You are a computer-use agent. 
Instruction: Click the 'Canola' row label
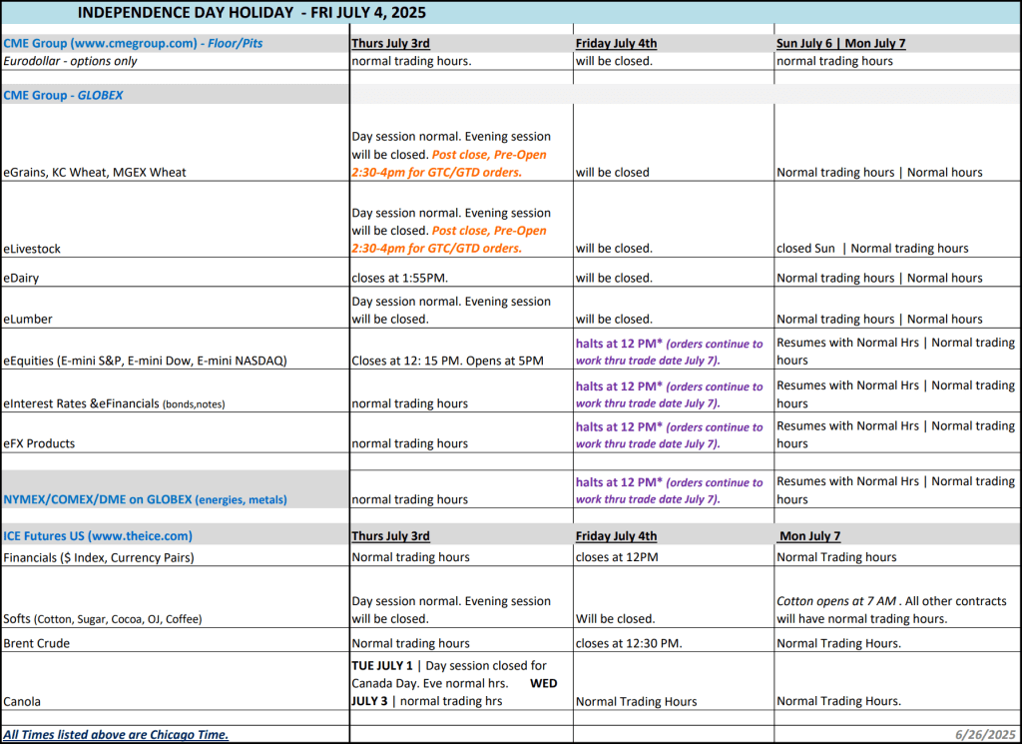22,702
